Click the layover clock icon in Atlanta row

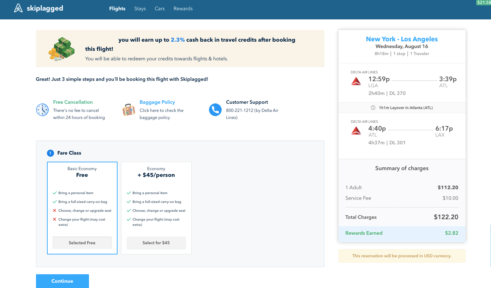(373, 108)
